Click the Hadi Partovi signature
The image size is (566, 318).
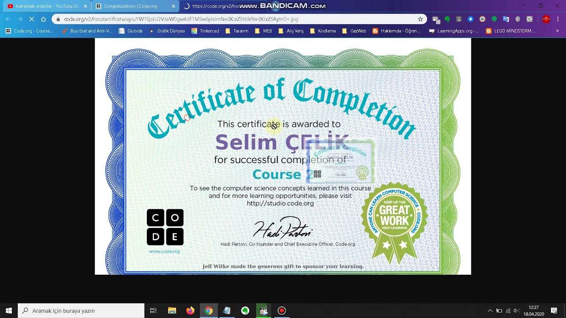click(283, 228)
